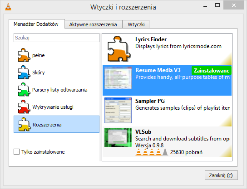247x189 pixels.
Task: Select Rozszerzenia category label
Action: click(x=47, y=125)
